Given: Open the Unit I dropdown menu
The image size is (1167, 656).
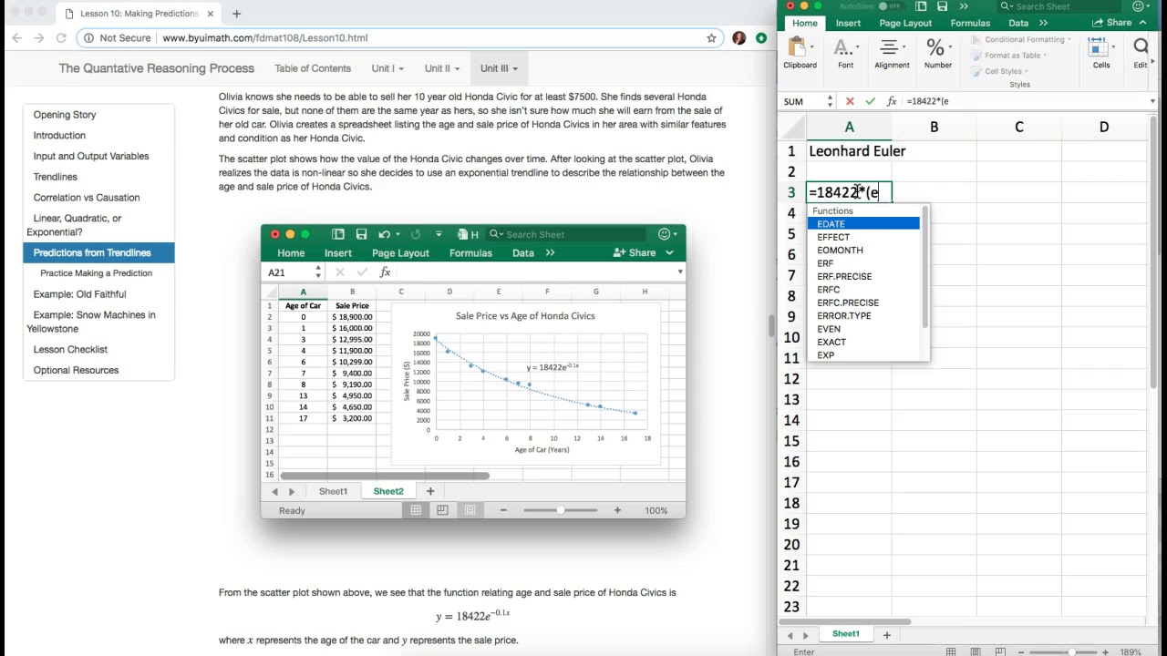Looking at the screenshot, I should click(x=387, y=68).
